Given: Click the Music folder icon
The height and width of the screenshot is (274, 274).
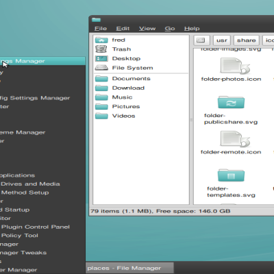Looking at the screenshot, I should [101, 97].
